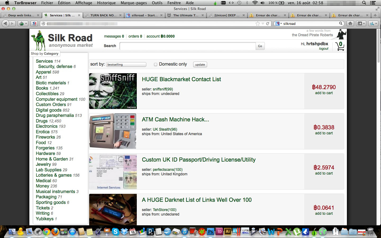Image resolution: width=381 pixels, height=238 pixels.
Task: Select the Security, defense subcategory
Action: [x=55, y=66]
